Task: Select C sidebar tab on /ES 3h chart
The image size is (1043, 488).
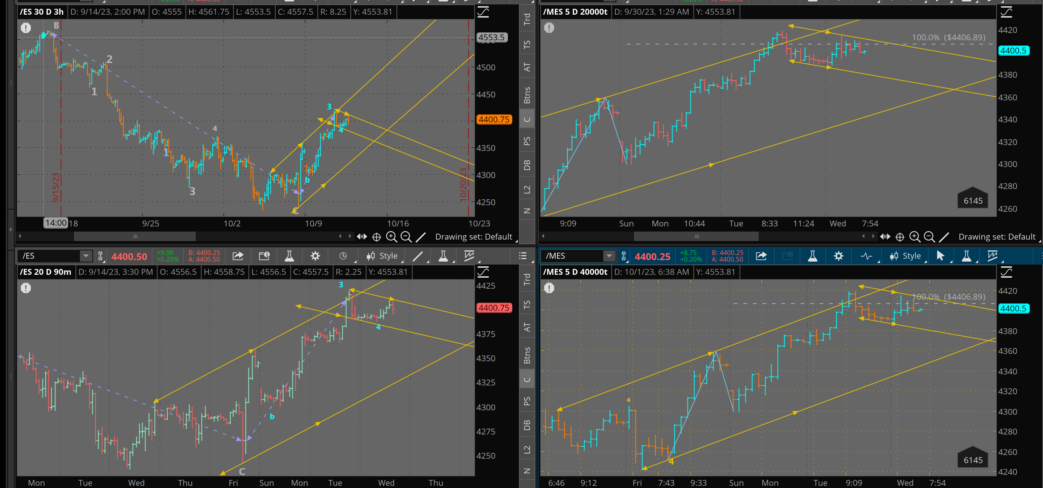Action: click(x=527, y=119)
